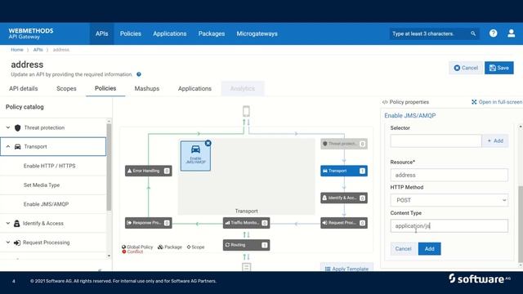This screenshot has height=294, width=523.
Task: Focus the Resource input field
Action: 449,175
